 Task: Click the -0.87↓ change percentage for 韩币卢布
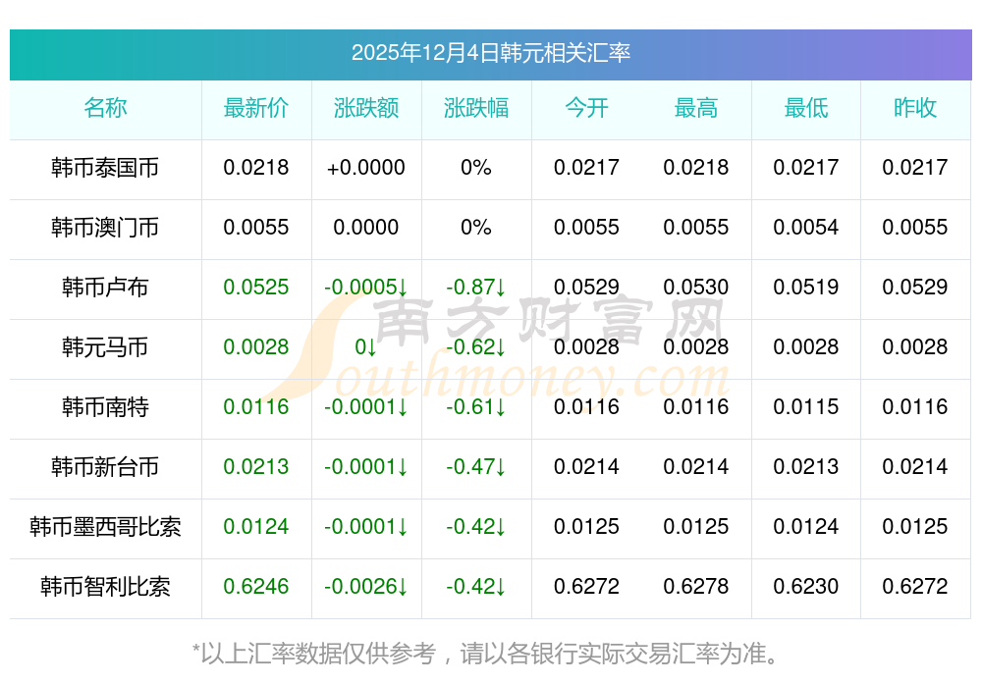[x=476, y=288]
